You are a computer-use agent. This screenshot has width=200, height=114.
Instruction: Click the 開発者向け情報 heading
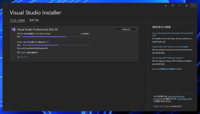[x=161, y=27]
